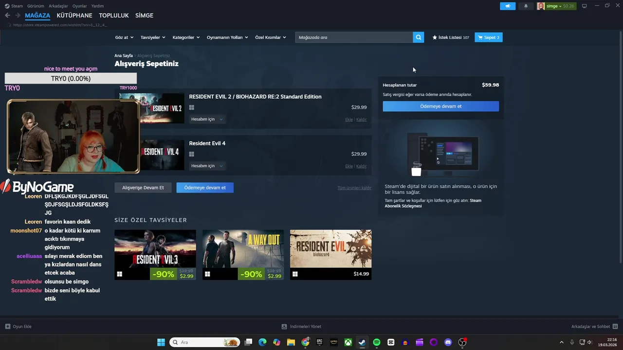623x350 pixels.
Task: Switch to the MAĞAZA tab
Action: [37, 16]
